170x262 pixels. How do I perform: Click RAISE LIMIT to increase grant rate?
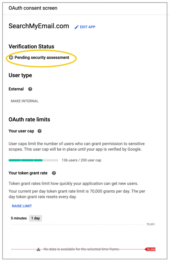click(22, 206)
